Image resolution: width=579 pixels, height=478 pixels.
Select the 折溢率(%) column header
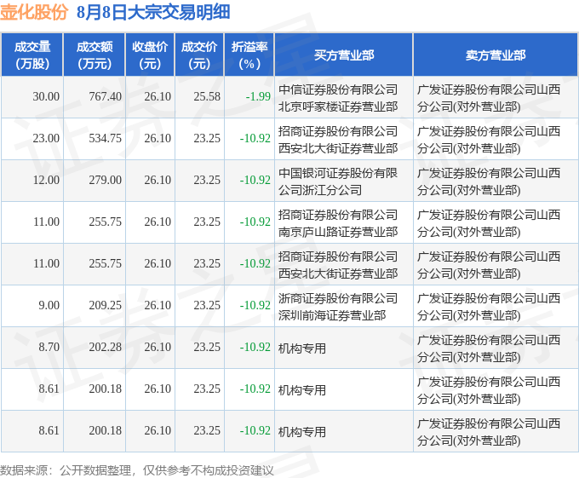[x=249, y=55]
